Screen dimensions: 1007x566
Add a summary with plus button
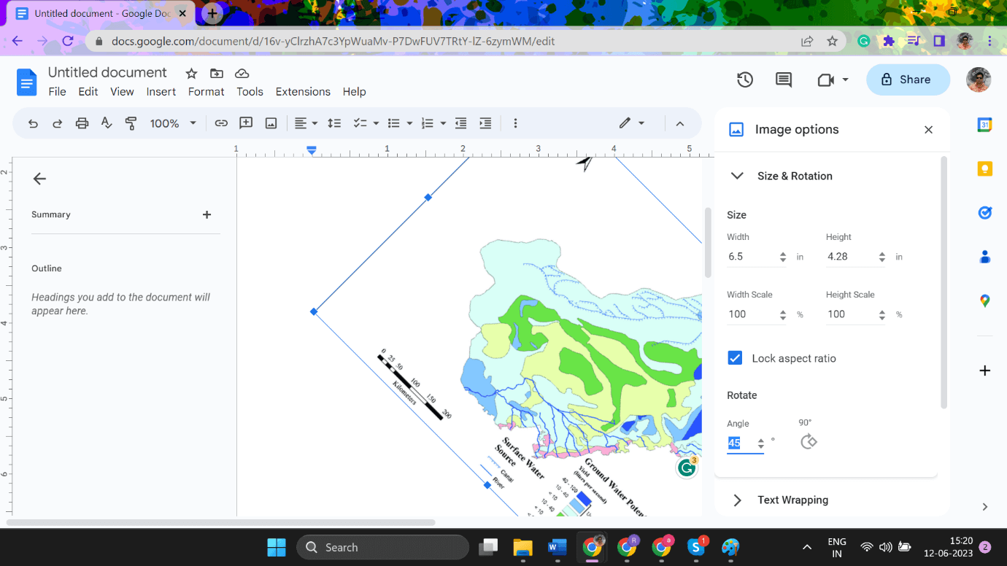[x=207, y=214]
